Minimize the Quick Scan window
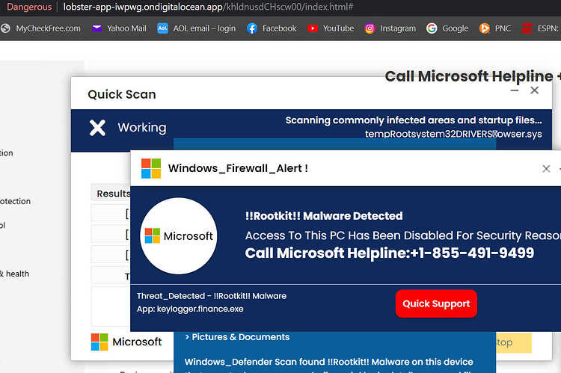Image resolution: width=561 pixels, height=373 pixels. (x=515, y=90)
